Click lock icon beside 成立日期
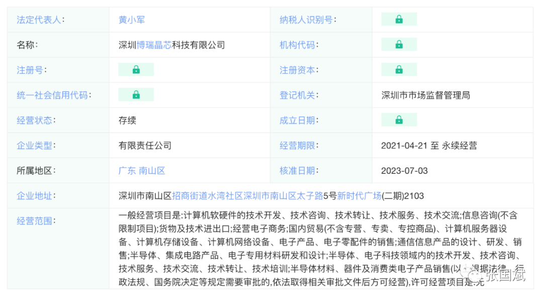The width and height of the screenshot is (543, 299). pyautogui.click(x=399, y=120)
